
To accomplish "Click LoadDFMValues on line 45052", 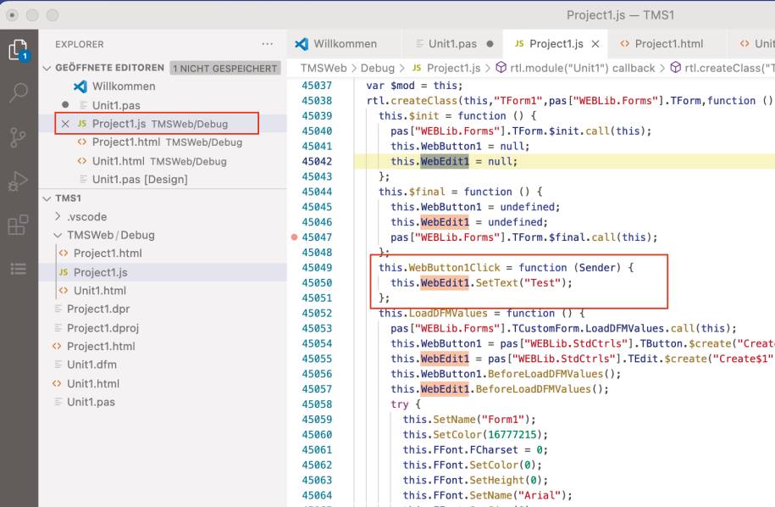I will pyautogui.click(x=448, y=313).
